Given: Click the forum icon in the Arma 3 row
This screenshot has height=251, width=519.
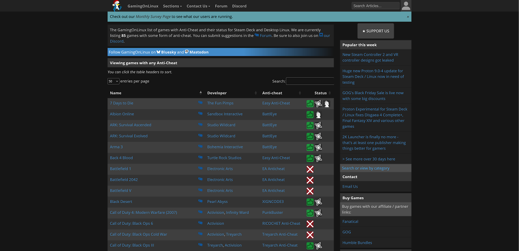Looking at the screenshot, I should pyautogui.click(x=200, y=147).
